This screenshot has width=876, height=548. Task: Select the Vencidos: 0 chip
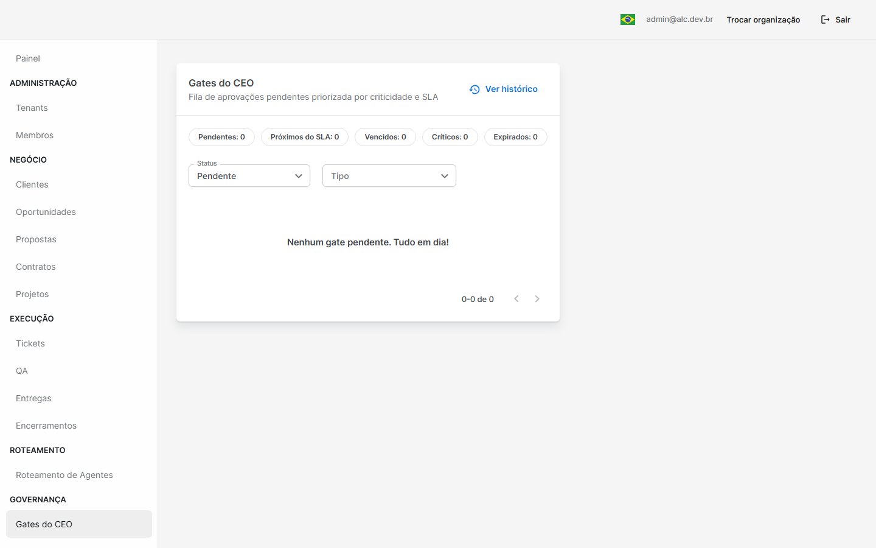pyautogui.click(x=385, y=137)
